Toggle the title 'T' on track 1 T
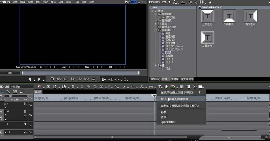Viewport: 270px width, 141px height. [x=25, y=124]
